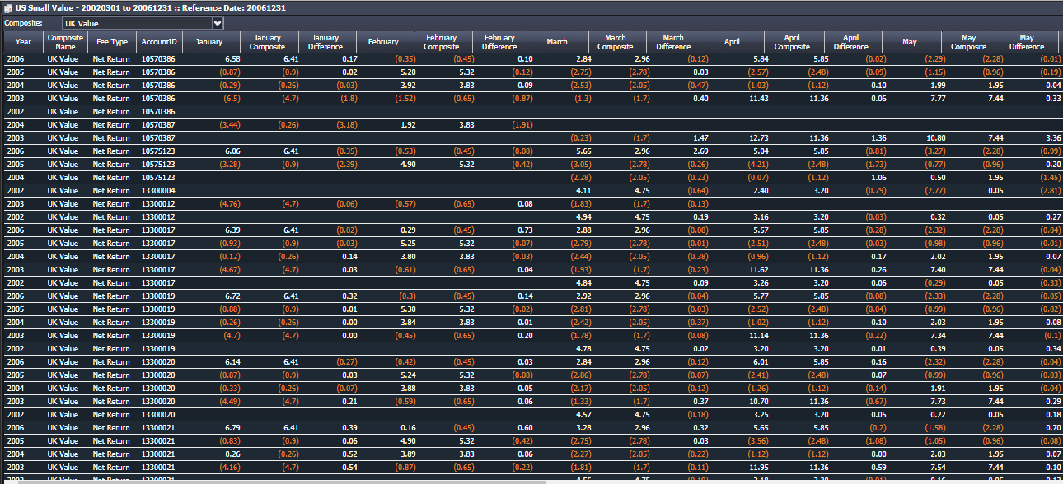The image size is (1063, 484).
Task: Select January value (4.76)
Action: pyautogui.click(x=229, y=204)
